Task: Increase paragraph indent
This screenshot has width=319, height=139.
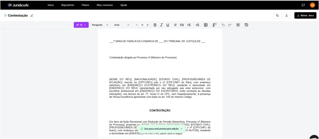Action: [x=189, y=25]
